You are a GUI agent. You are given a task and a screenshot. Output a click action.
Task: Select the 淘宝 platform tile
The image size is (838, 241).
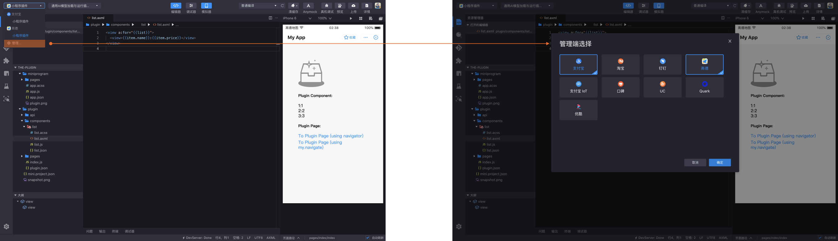click(x=620, y=64)
